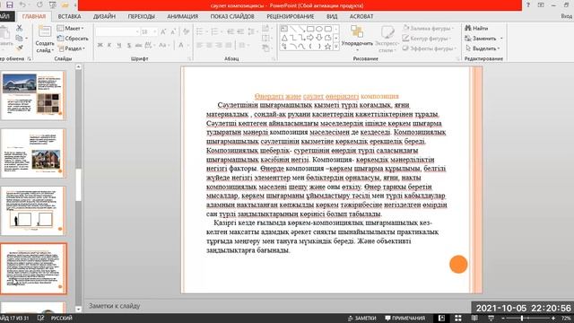Clear all formatting icon

point(186,32)
